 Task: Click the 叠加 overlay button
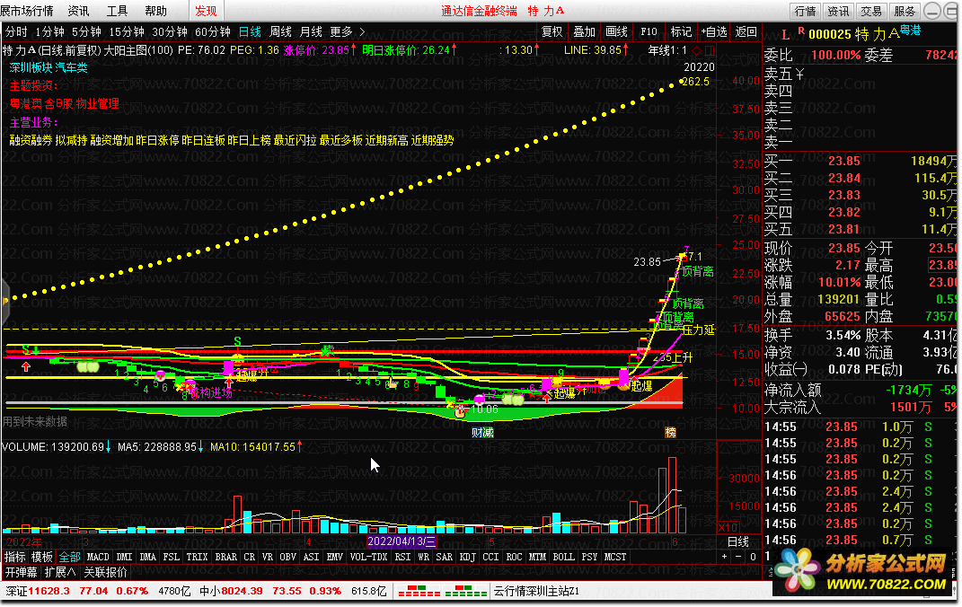tap(584, 32)
